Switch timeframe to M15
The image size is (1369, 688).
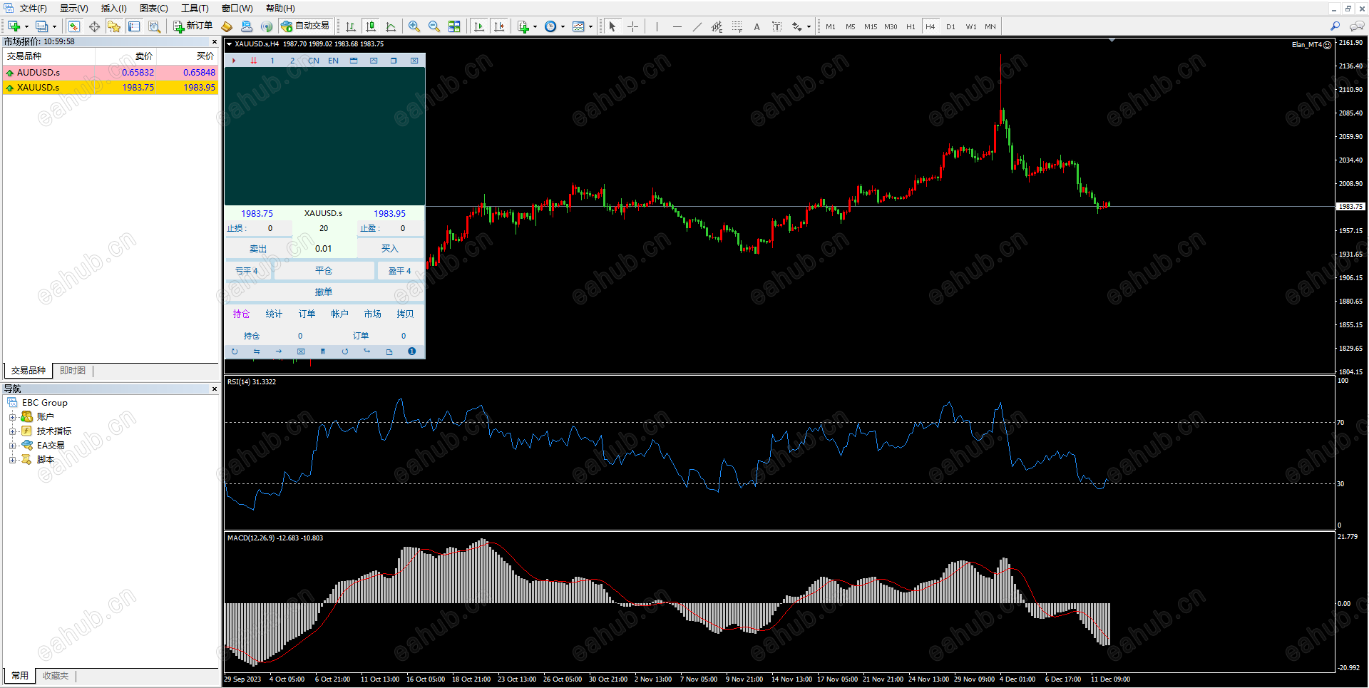point(871,26)
